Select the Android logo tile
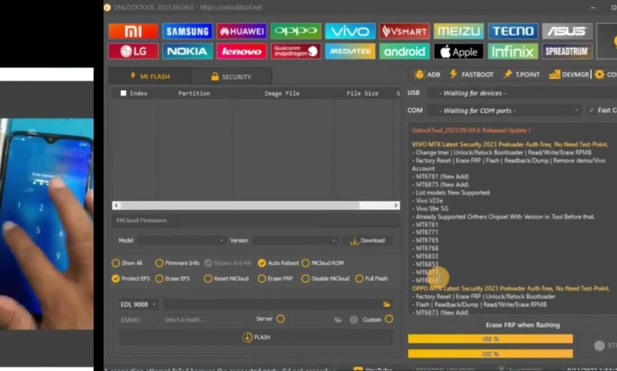This screenshot has width=617, height=371. (404, 51)
